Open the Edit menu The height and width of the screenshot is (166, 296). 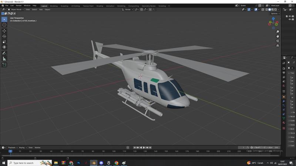click(12, 6)
